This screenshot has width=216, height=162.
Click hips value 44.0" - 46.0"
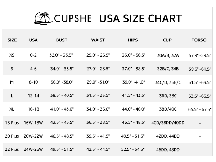pos(134,109)
